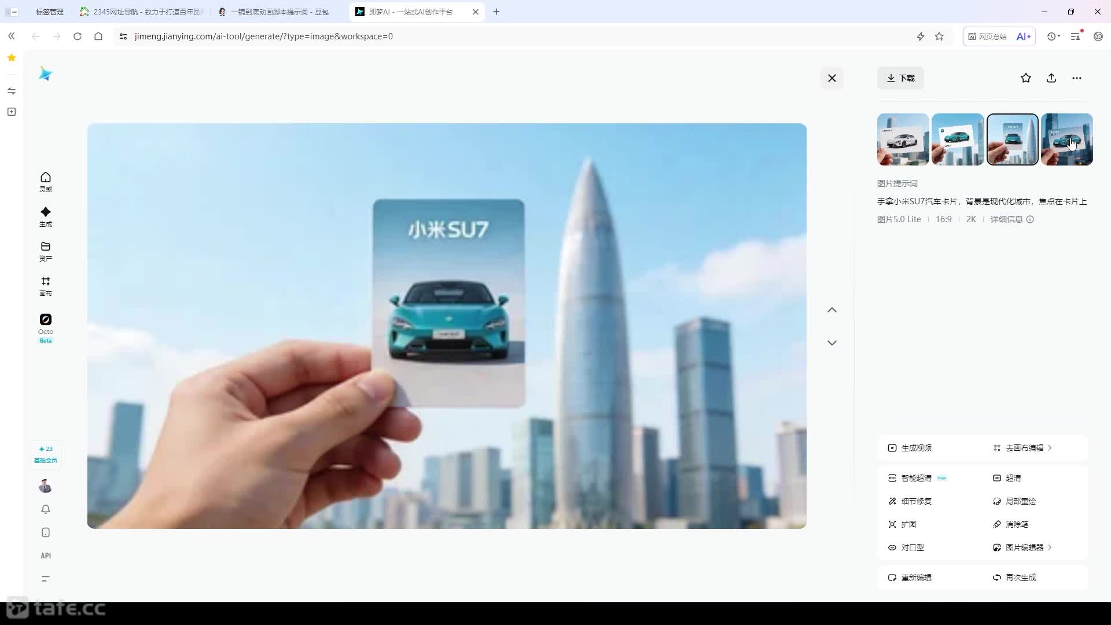Bookmark page with address bar star
This screenshot has width=1111, height=625.
click(x=939, y=36)
